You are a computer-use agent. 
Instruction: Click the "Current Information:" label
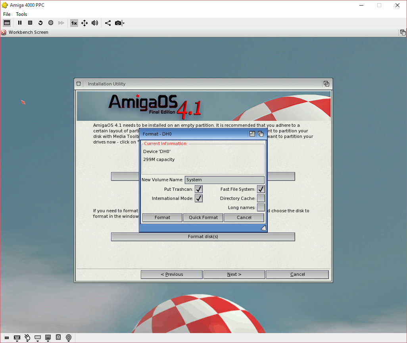point(165,143)
